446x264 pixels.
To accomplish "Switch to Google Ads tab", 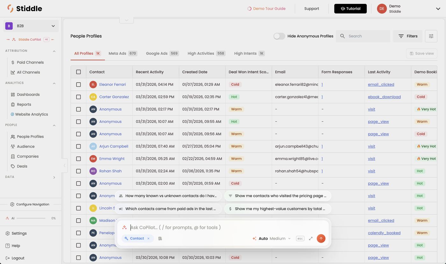I will coord(162,53).
